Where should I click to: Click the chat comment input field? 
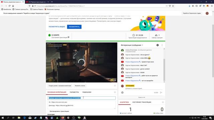(144, 89)
